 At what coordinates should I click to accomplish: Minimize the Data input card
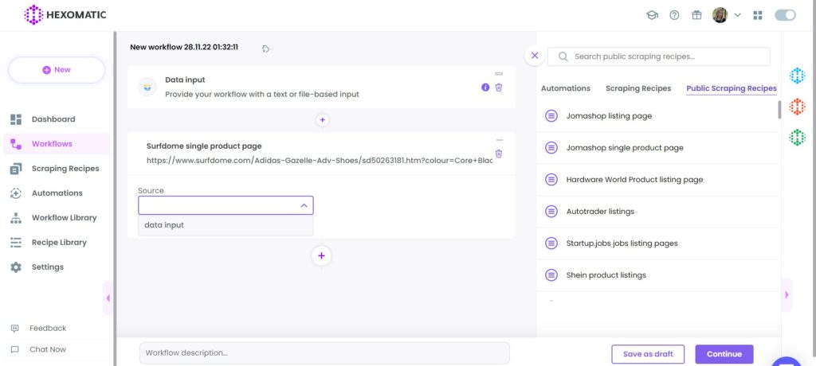point(499,74)
